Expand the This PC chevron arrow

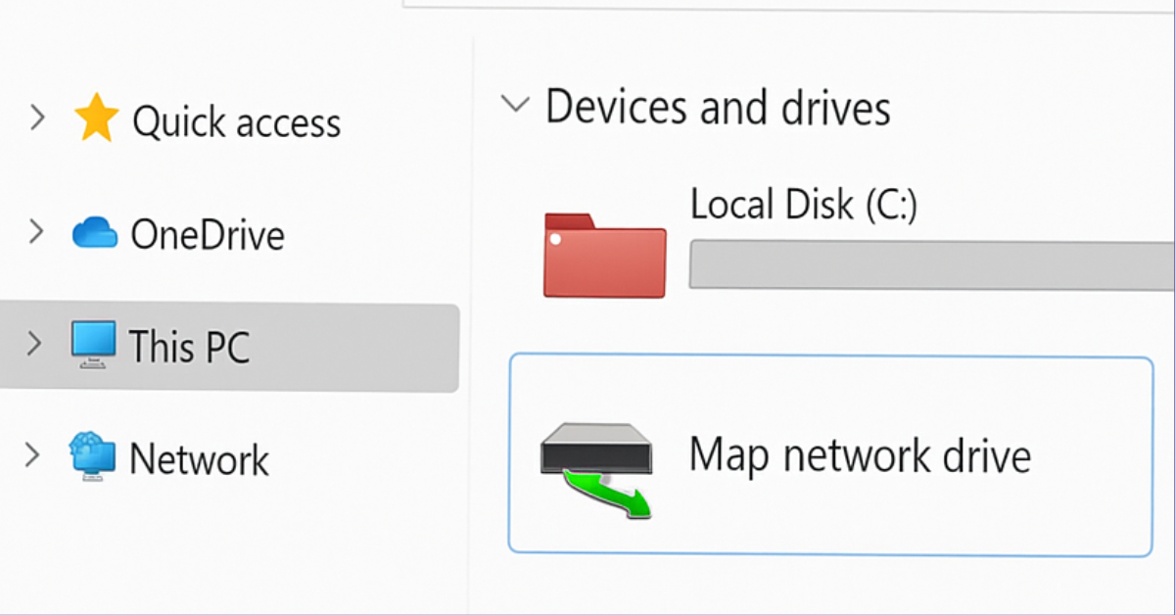point(36,344)
